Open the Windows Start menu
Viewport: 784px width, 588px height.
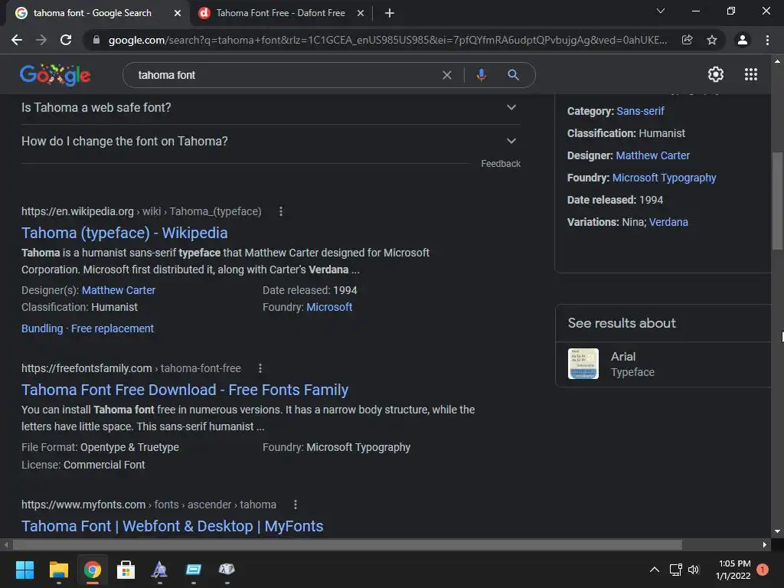click(24, 570)
